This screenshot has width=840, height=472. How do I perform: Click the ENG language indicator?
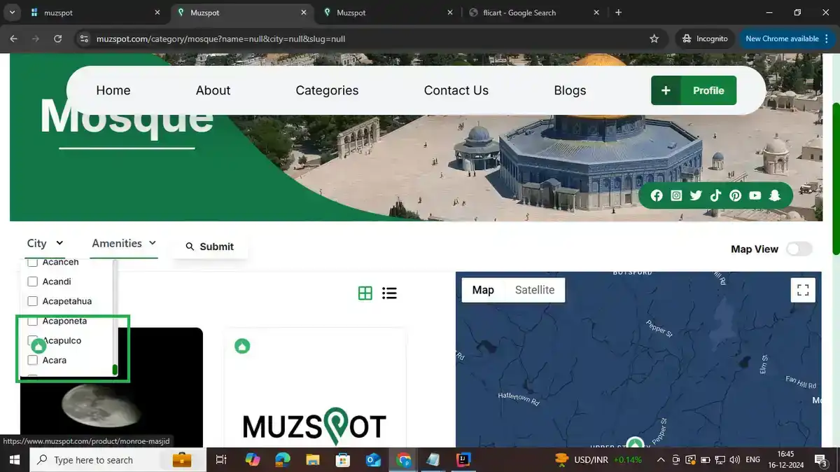point(753,460)
